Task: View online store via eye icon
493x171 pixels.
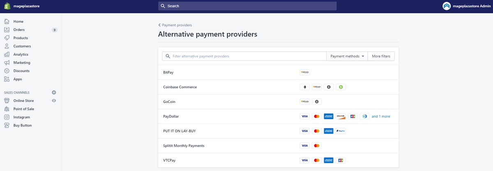Action: (54, 100)
